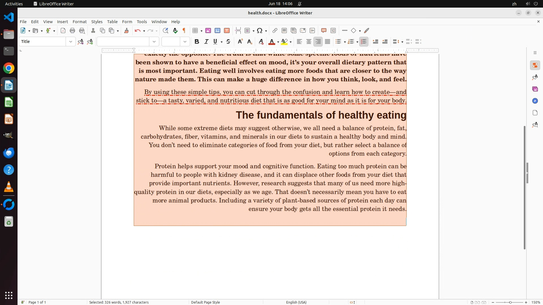Open the sidebar Navigator compass icon
This screenshot has height=305, width=543.
(535, 101)
